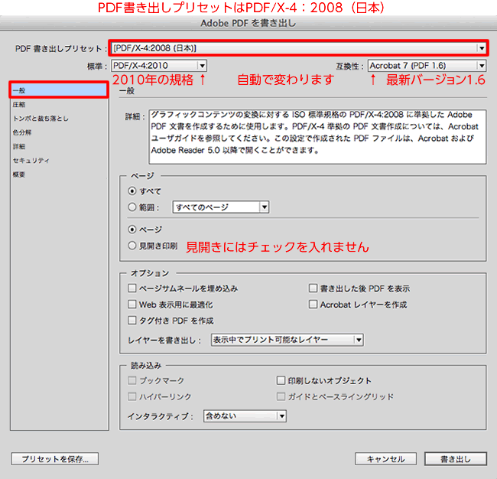The width and height of the screenshot is (497, 479).
Task: Enable タグ付き PDF を作成 checkbox
Action: (x=132, y=321)
